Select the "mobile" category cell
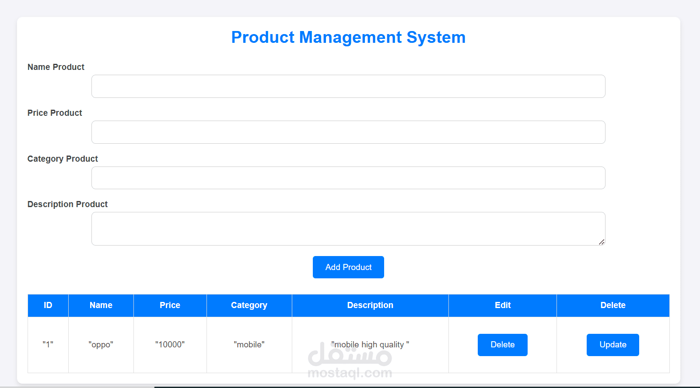 [249, 345]
